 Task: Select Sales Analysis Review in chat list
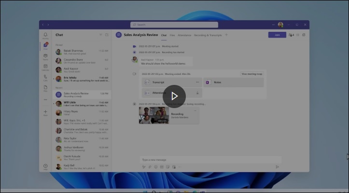coord(82,95)
